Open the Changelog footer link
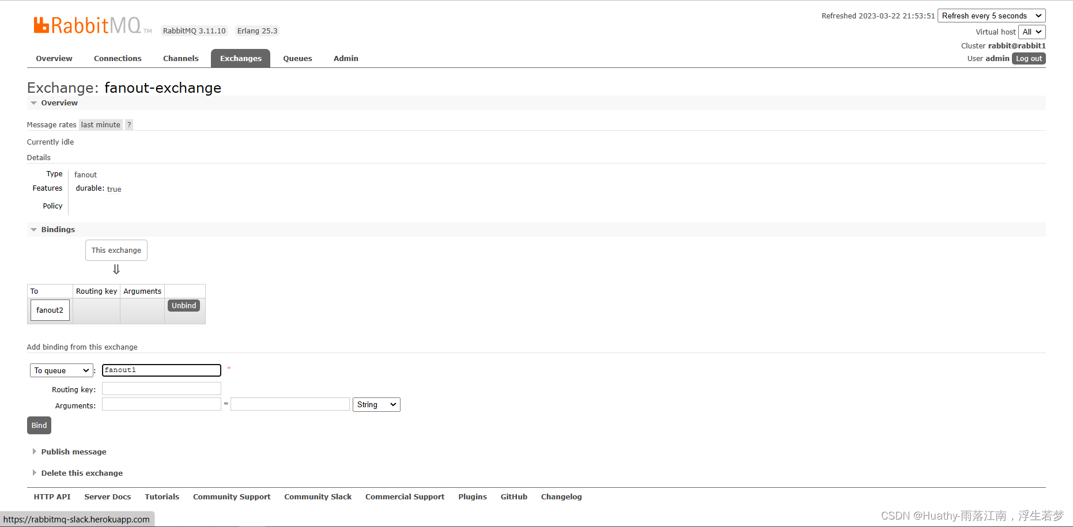 (561, 496)
